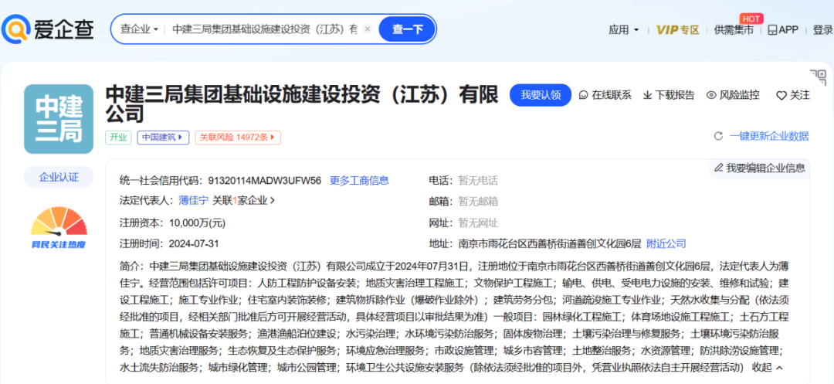Image resolution: width=834 pixels, height=384 pixels.
Task: Click the 我要认领 button
Action: coord(541,95)
